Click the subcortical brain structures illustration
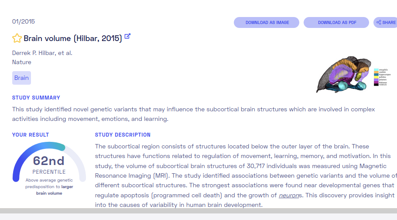Viewport: 397px width, 220px height. coord(343,75)
